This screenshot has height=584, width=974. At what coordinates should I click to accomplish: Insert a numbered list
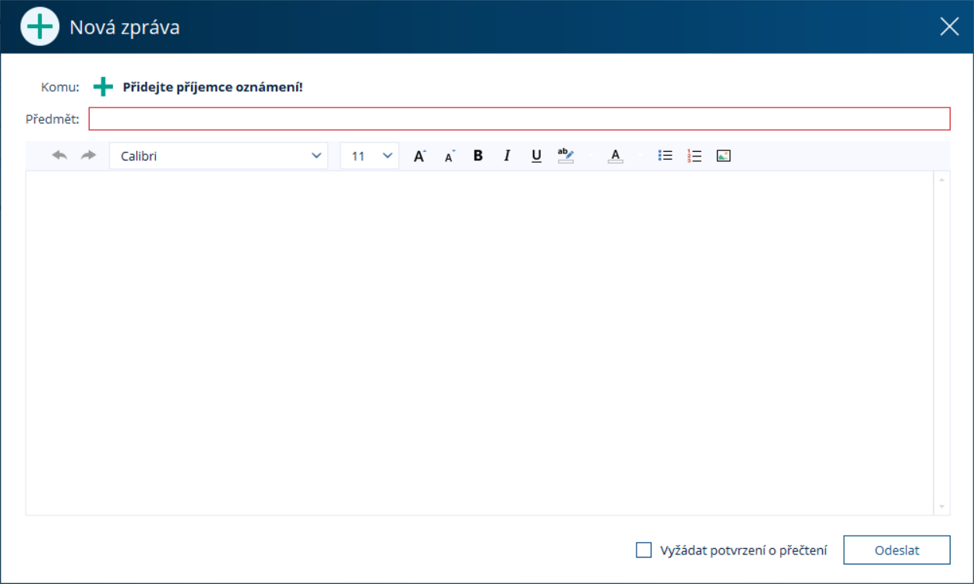pos(694,156)
